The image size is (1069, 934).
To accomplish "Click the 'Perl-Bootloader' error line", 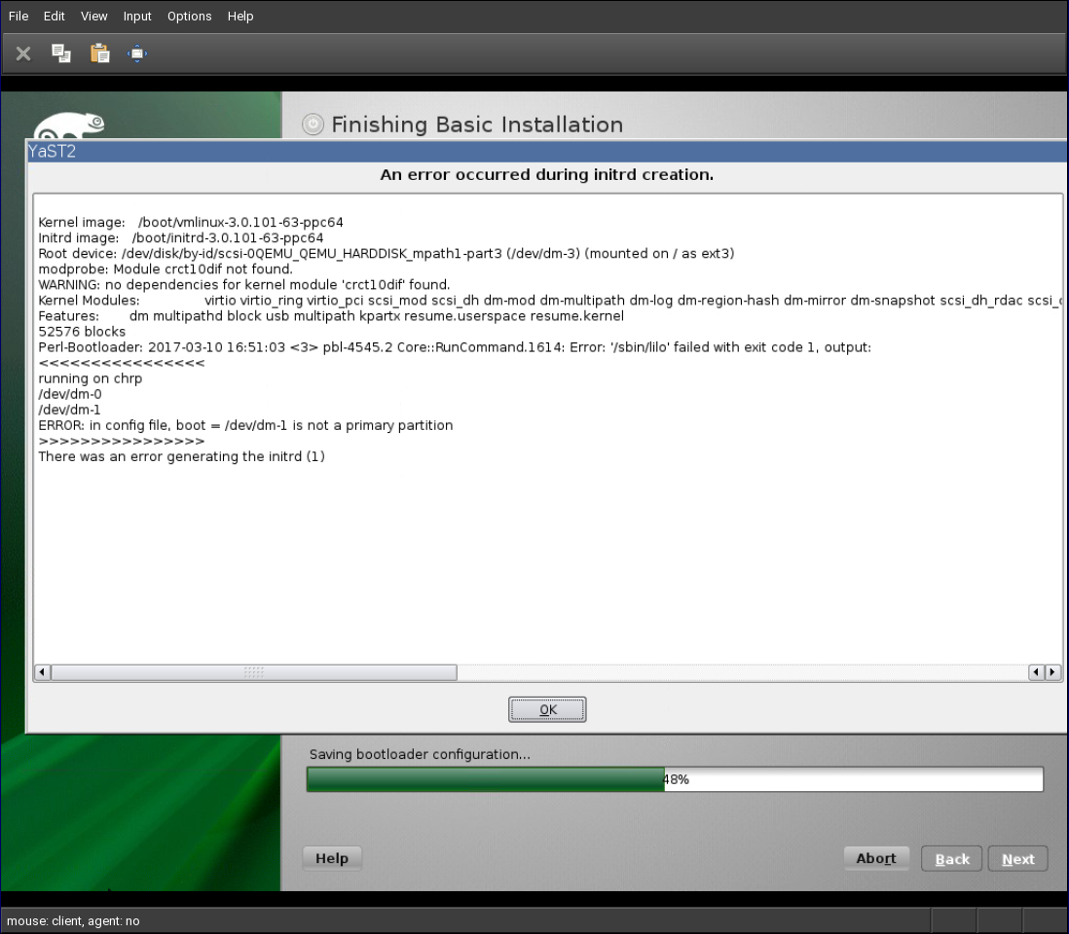I will point(455,347).
